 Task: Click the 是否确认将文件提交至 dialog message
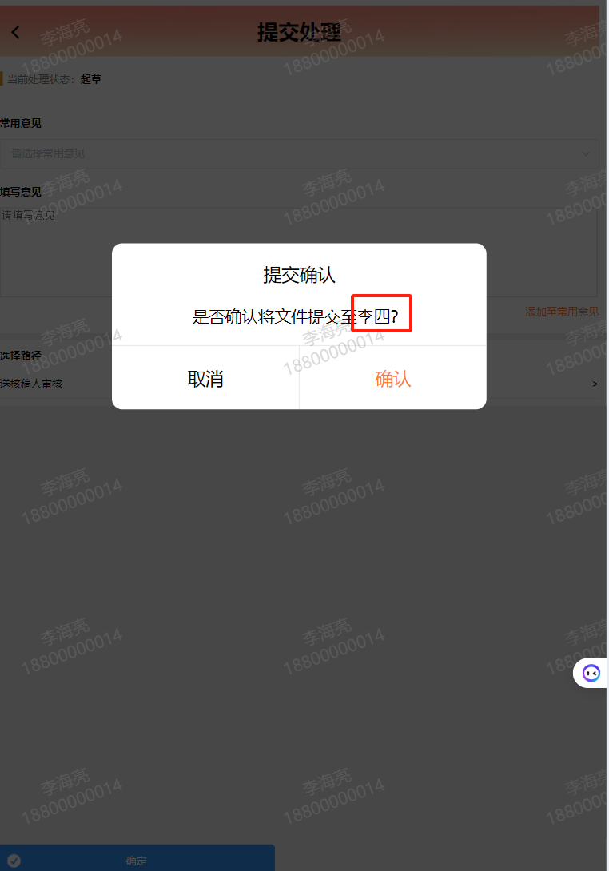click(274, 316)
